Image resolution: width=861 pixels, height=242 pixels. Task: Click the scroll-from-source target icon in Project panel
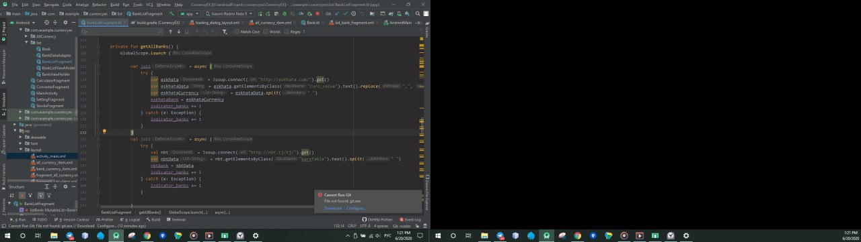46,22
